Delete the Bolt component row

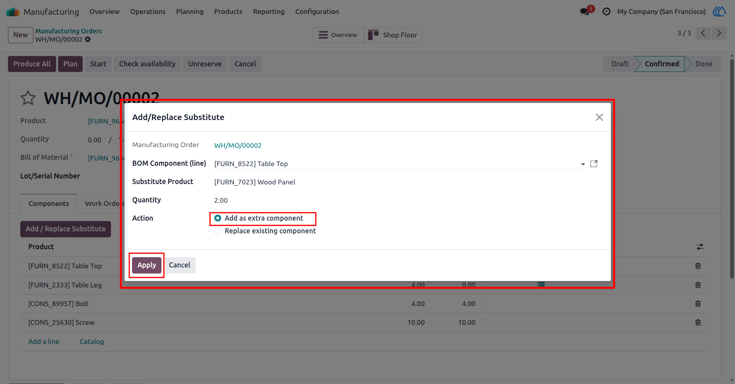point(698,304)
